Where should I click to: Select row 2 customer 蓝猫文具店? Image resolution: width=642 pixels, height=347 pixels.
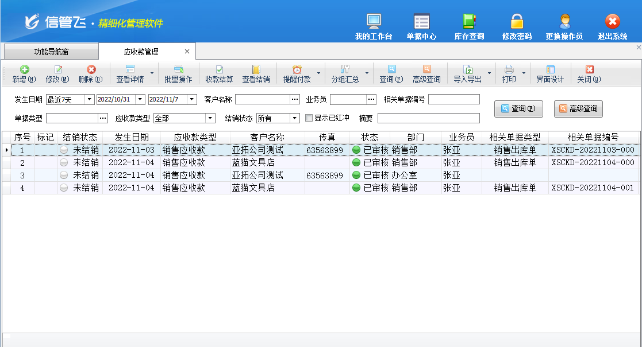click(x=253, y=162)
